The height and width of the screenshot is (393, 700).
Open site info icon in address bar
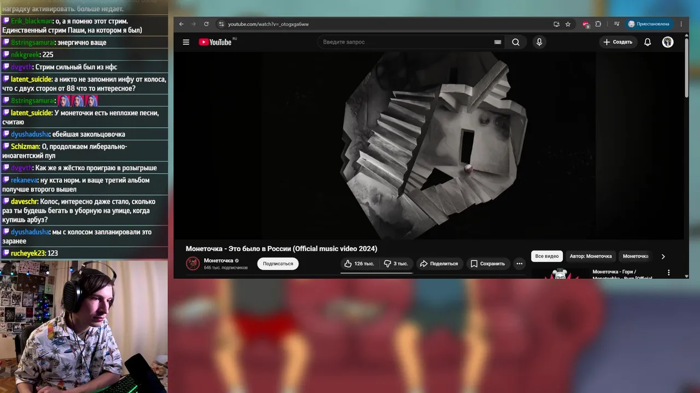[221, 24]
